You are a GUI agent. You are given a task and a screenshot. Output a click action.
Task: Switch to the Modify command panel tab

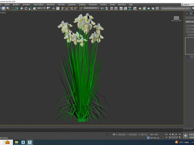191,14
